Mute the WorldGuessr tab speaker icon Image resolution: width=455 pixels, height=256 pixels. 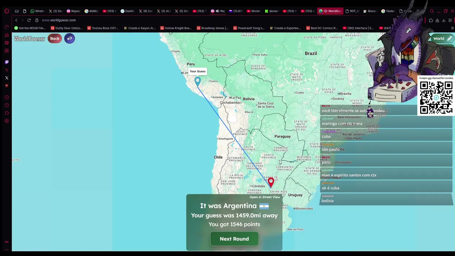coord(325,11)
